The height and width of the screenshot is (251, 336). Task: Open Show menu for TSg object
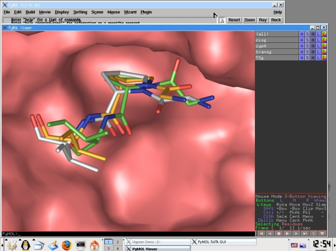[307, 57]
